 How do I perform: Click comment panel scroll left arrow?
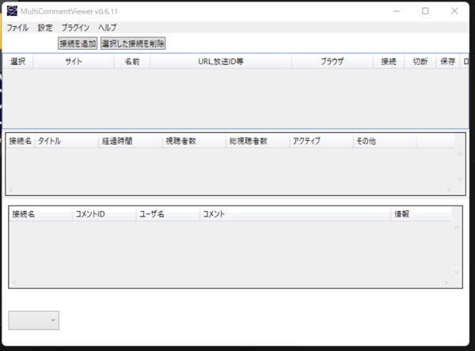pos(14,282)
